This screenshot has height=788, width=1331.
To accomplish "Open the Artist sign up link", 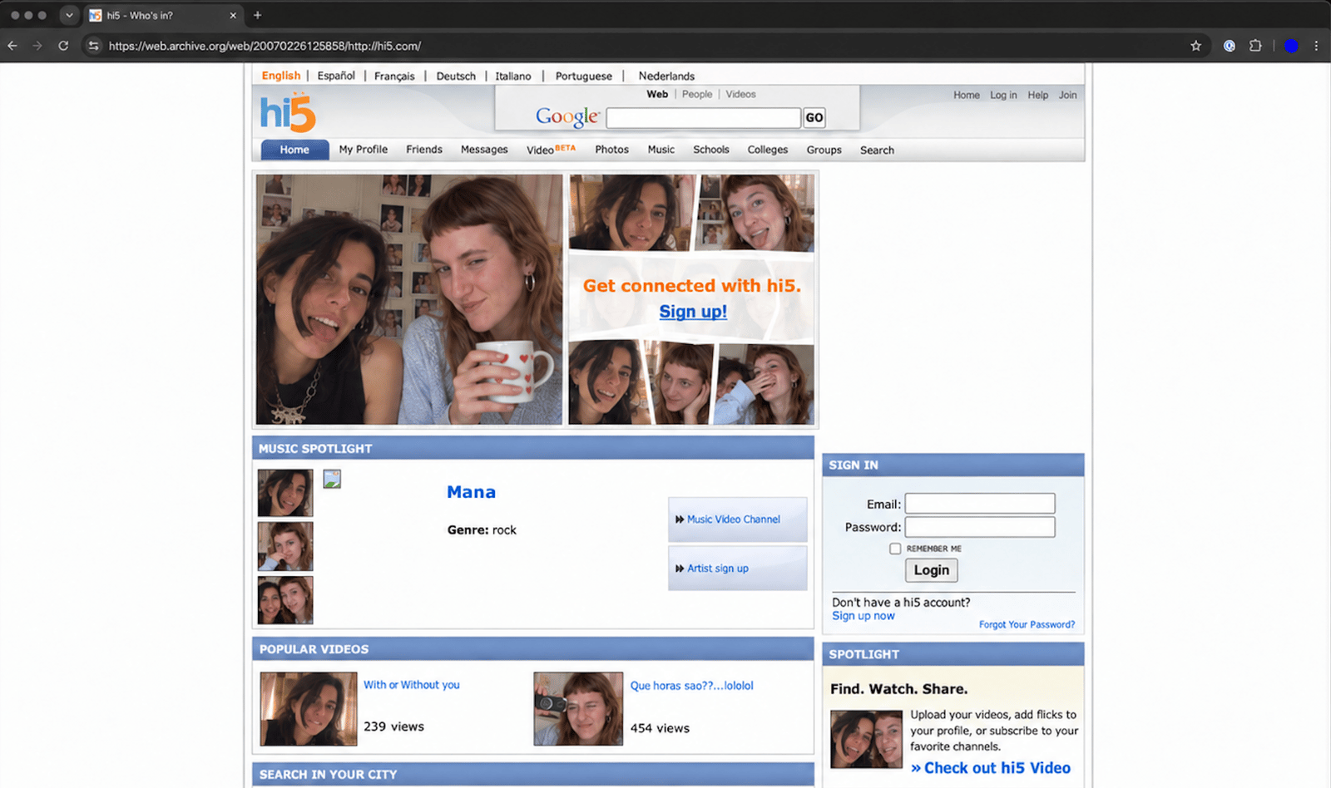I will coord(717,569).
